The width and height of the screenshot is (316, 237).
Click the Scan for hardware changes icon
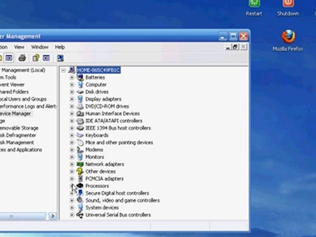click(x=60, y=58)
